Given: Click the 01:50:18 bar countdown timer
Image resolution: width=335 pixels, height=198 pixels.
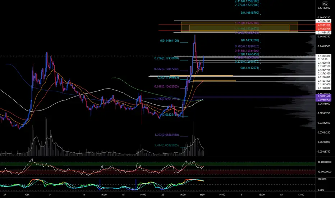Looking at the screenshot, I should coord(323,59).
